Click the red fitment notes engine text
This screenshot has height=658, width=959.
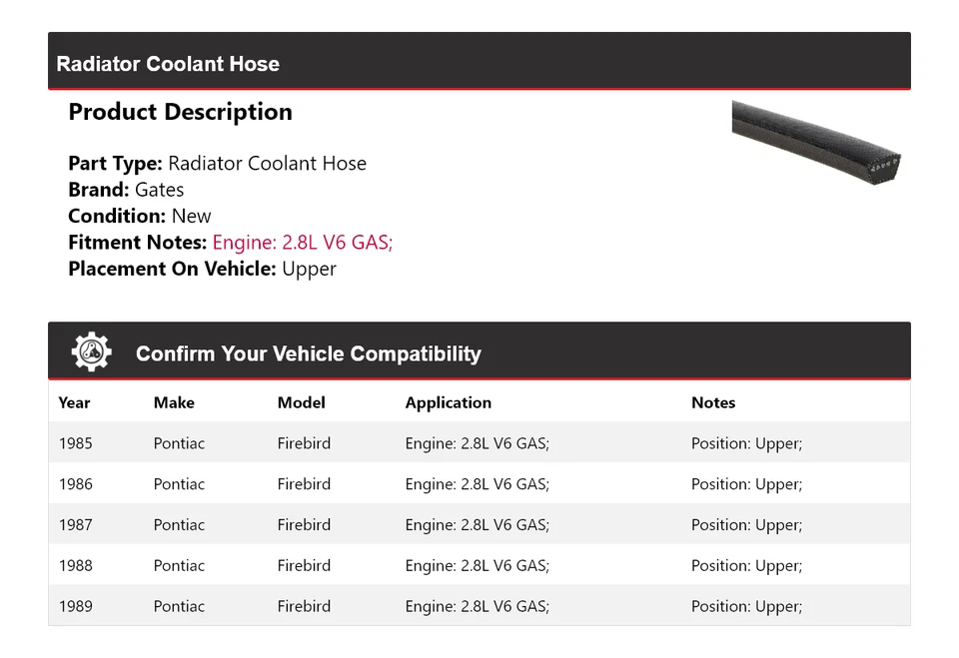(x=303, y=243)
